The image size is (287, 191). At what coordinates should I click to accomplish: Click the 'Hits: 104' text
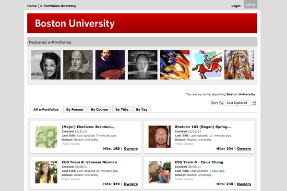(x=225, y=149)
